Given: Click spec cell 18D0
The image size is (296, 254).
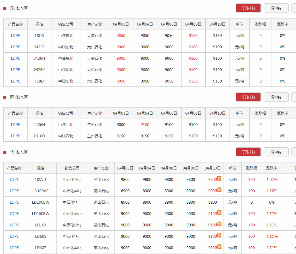Looking at the screenshot, I should [x=39, y=36].
